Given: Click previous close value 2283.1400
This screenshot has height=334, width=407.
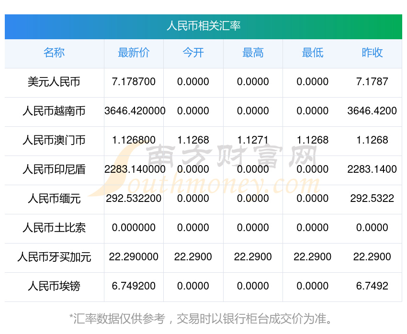Looking at the screenshot, I should (372, 169).
